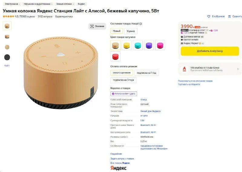
Task: Select the 'Уценка' condition option
Action: pyautogui.click(x=131, y=31)
